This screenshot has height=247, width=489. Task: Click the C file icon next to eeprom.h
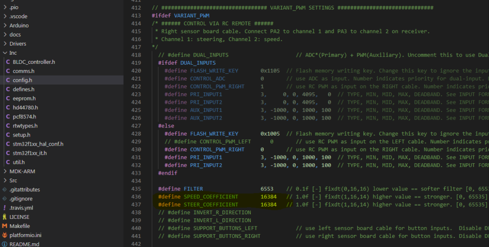[x=8, y=98]
